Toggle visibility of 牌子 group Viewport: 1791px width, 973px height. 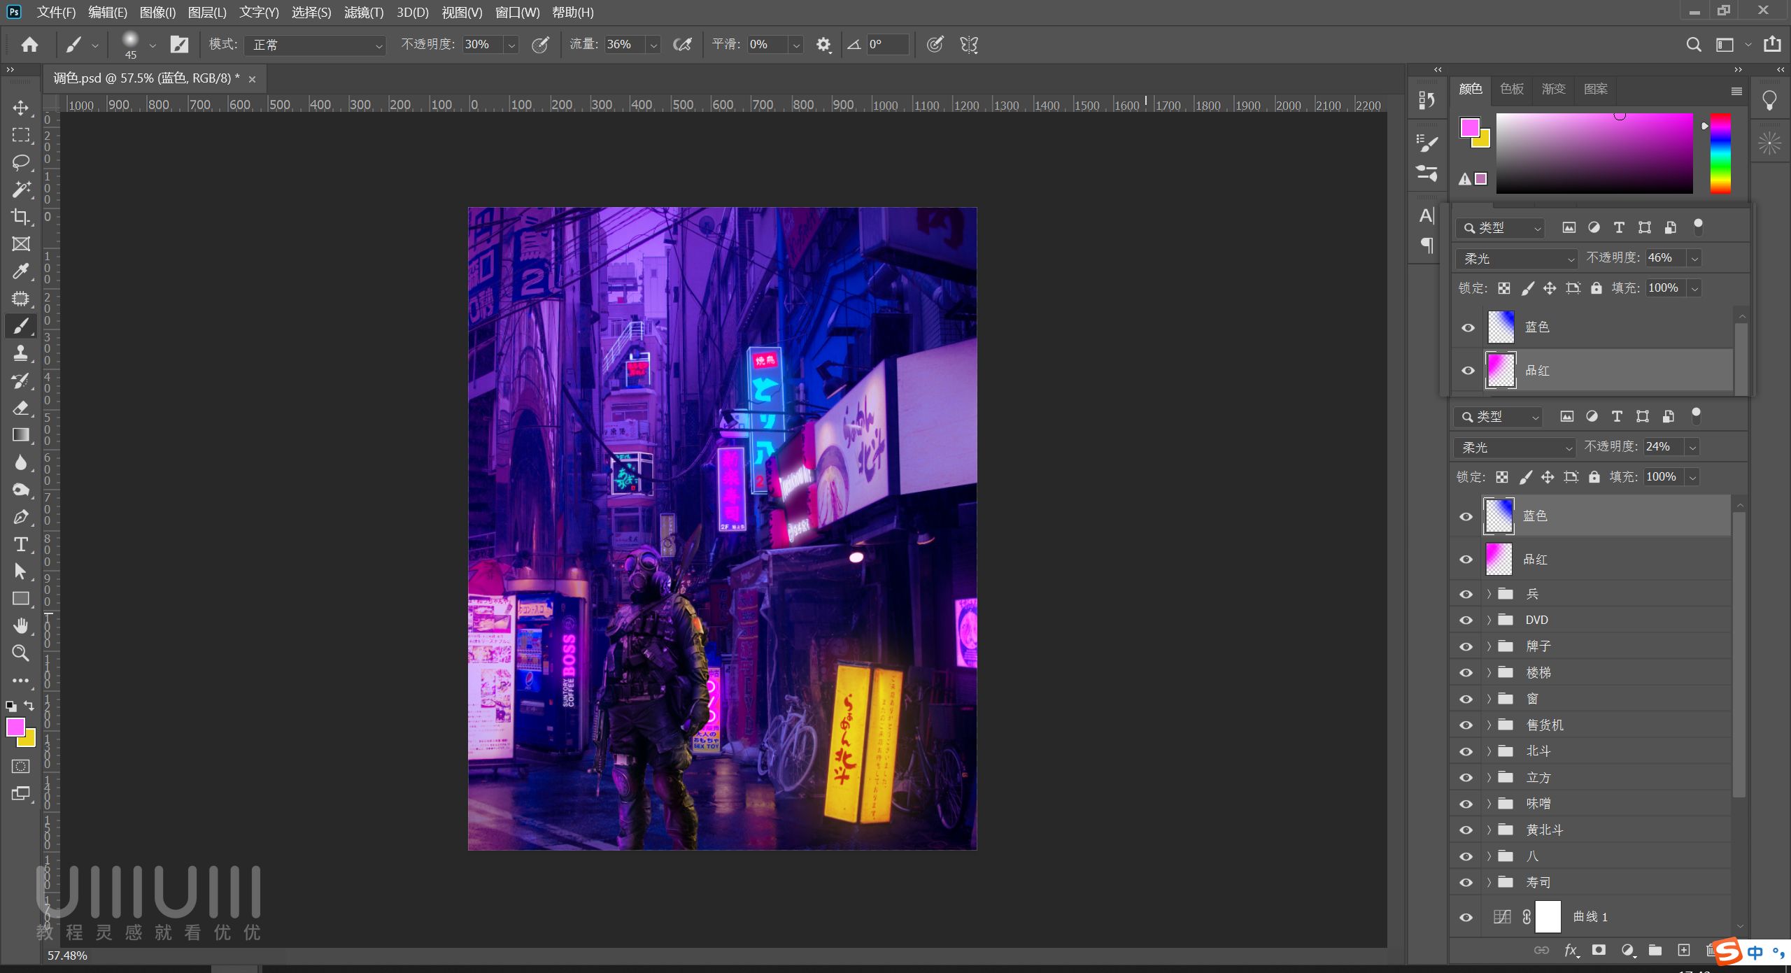click(x=1466, y=646)
